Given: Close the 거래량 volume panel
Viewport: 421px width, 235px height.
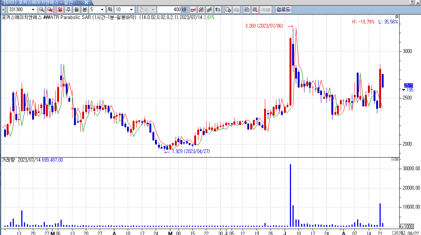Looking at the screenshot, I should click(x=397, y=159).
